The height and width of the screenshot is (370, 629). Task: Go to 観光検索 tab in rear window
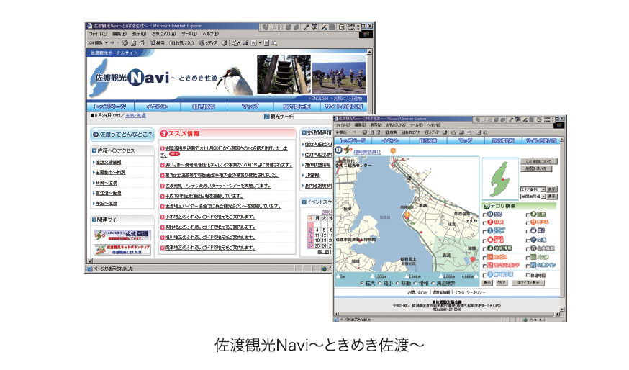click(204, 107)
